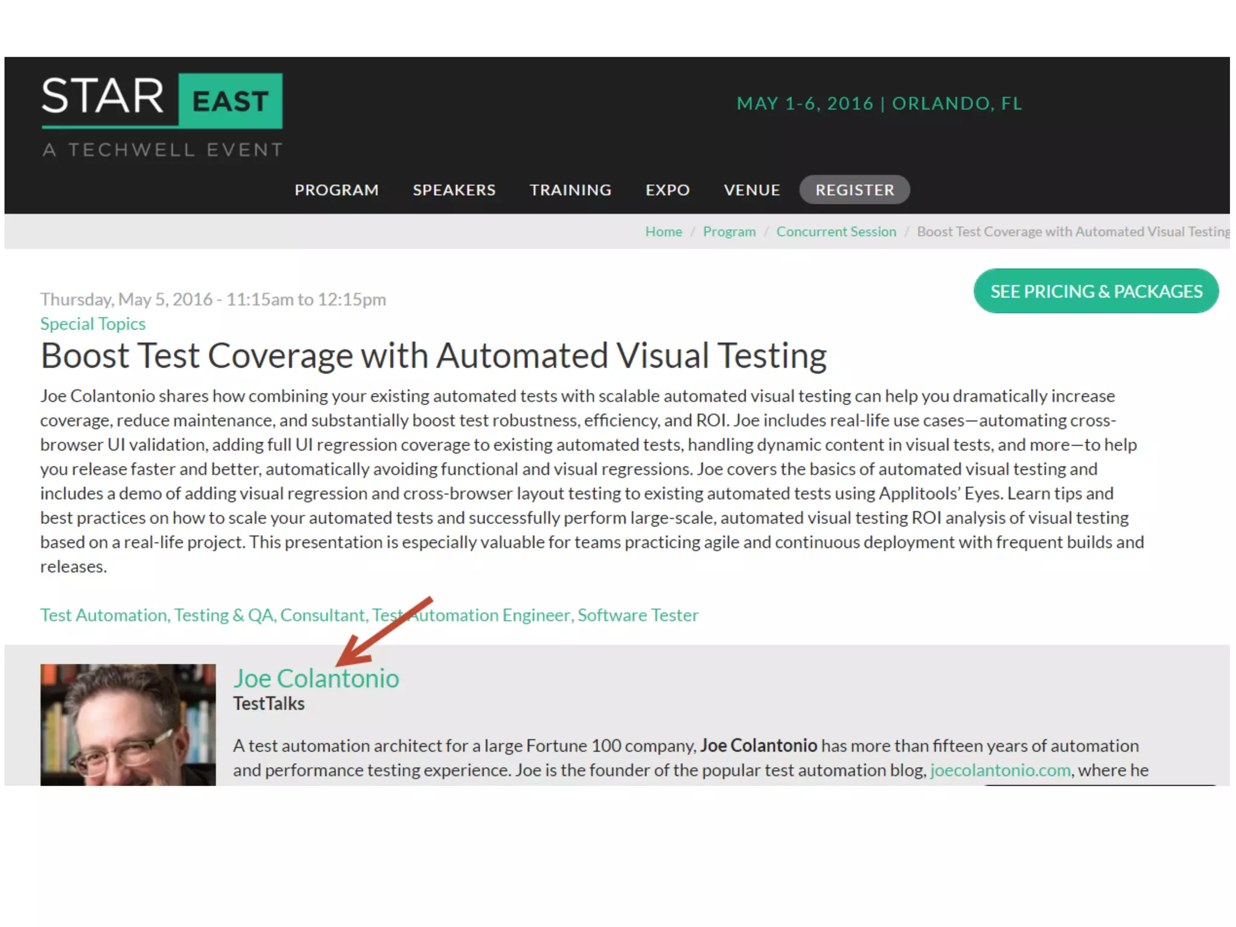
Task: Click the speaker photo thumbnail
Action: pyautogui.click(x=128, y=724)
